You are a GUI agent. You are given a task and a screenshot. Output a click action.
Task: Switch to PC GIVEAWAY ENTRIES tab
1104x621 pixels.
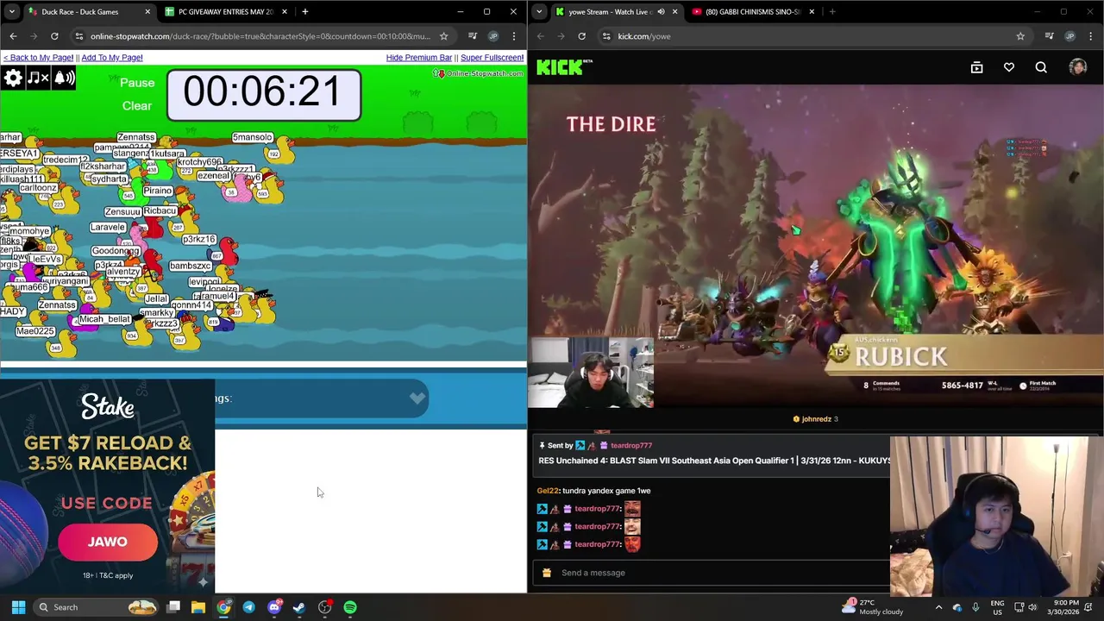tap(224, 12)
